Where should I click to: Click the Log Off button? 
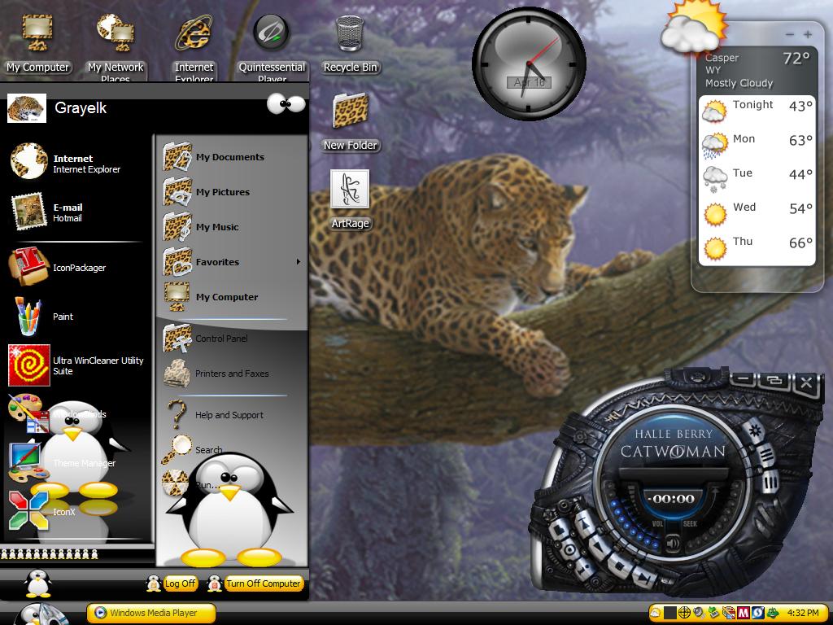point(180,583)
